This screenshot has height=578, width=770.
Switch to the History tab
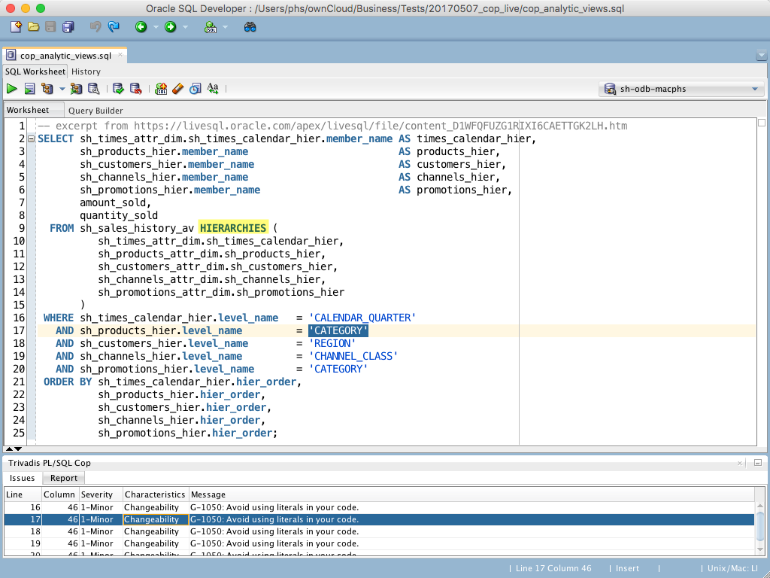tap(86, 71)
